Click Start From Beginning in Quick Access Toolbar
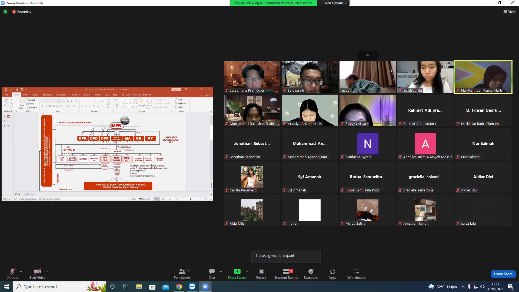This screenshot has width=519, height=292. pyautogui.click(x=22, y=89)
